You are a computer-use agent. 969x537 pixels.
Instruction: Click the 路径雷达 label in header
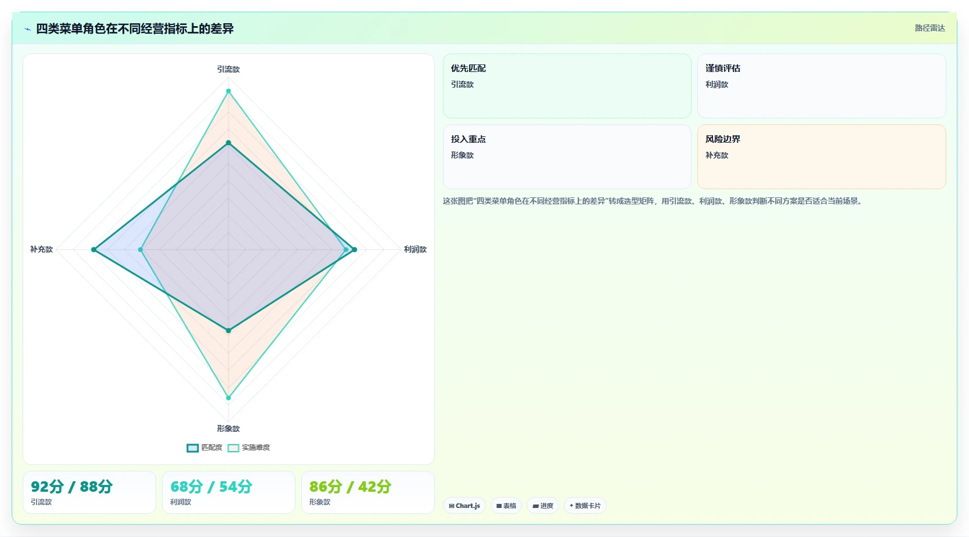pos(930,28)
